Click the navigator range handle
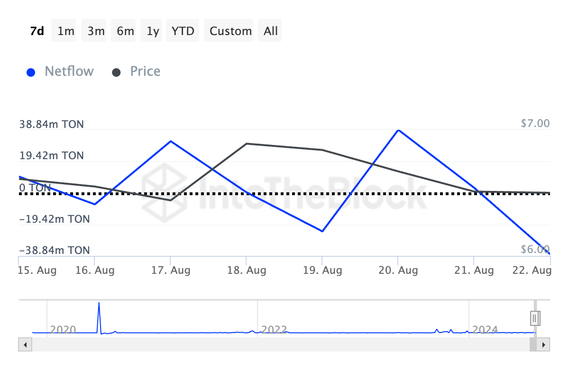569x379 pixels. click(534, 317)
